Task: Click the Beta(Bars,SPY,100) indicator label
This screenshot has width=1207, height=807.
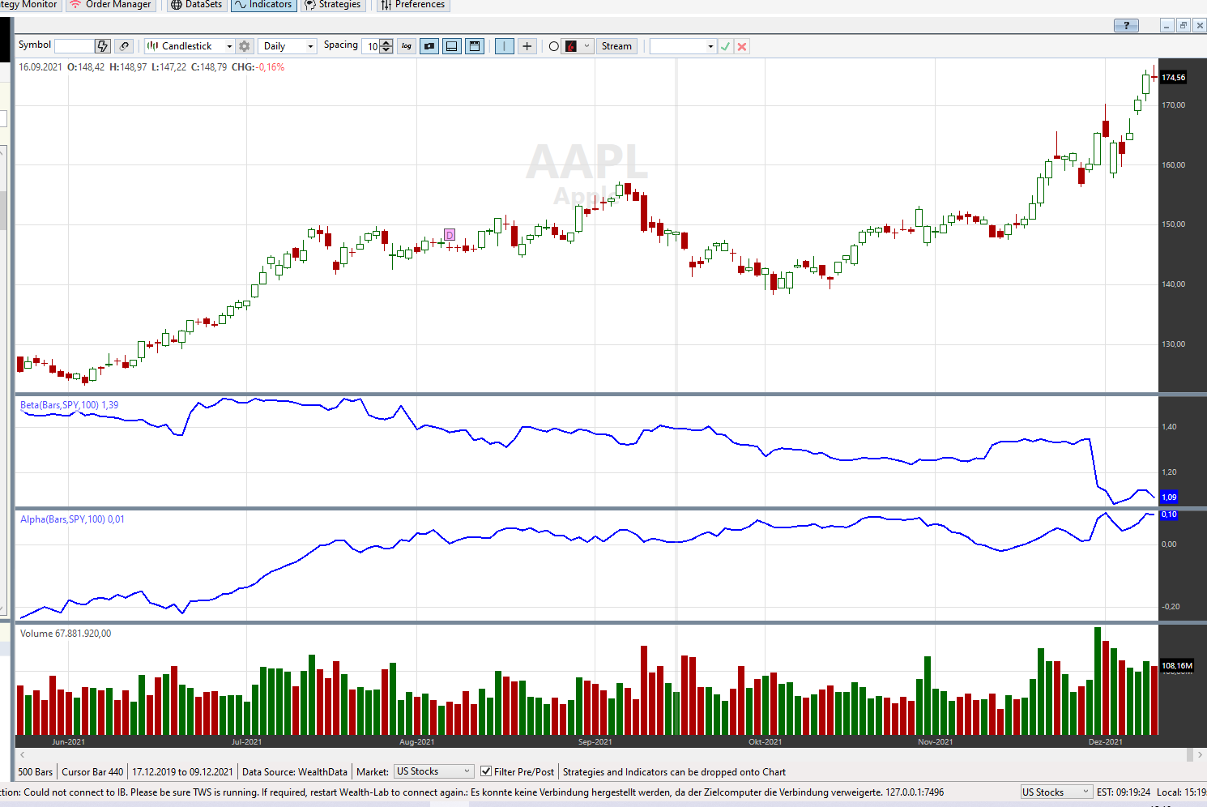Action: [x=70, y=405]
